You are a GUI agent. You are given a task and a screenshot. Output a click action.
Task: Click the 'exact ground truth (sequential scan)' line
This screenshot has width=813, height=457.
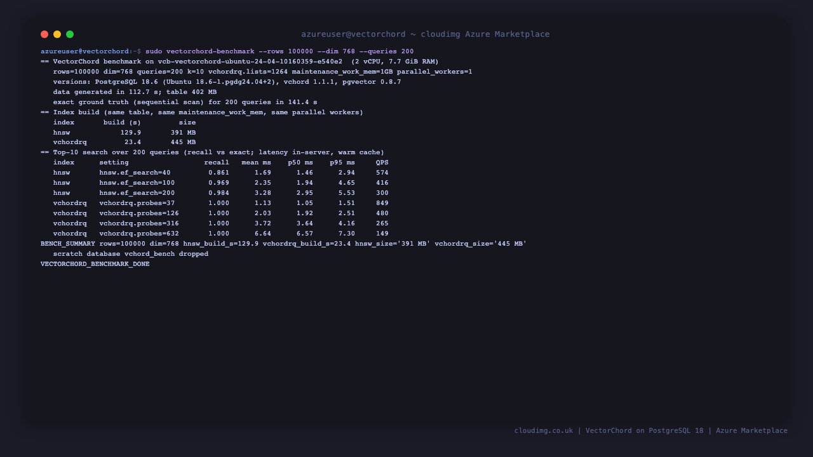pos(185,102)
